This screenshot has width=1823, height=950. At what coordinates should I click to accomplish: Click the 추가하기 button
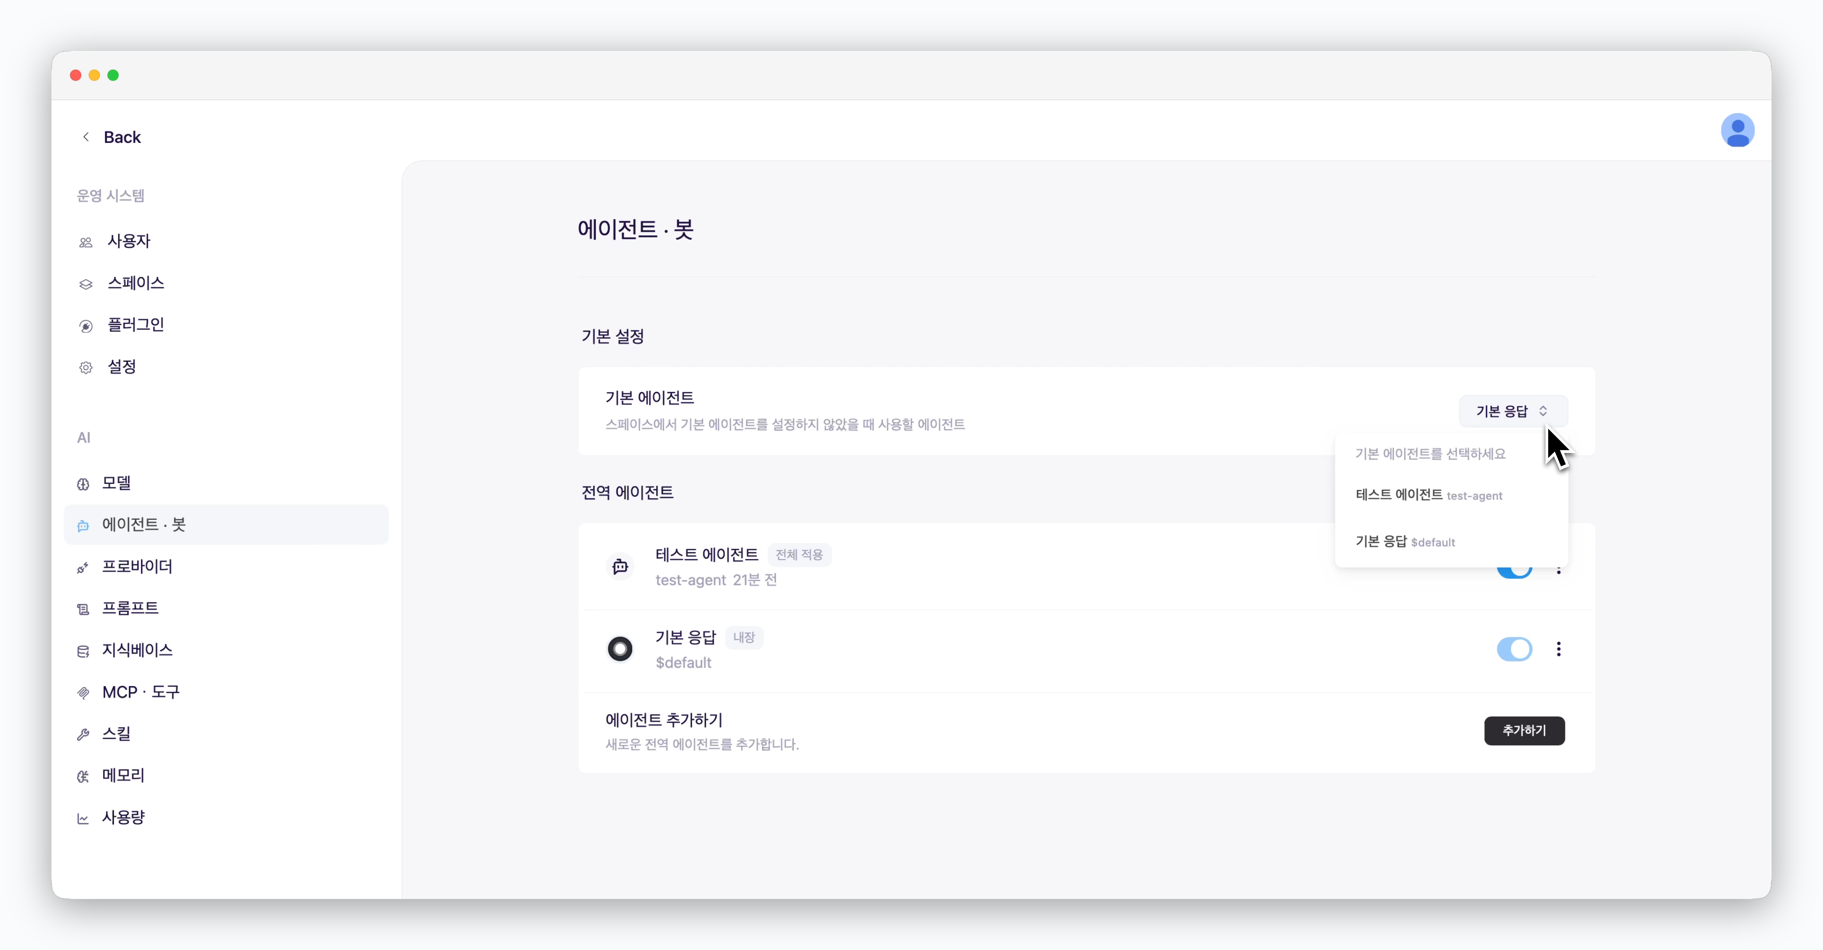click(x=1524, y=731)
